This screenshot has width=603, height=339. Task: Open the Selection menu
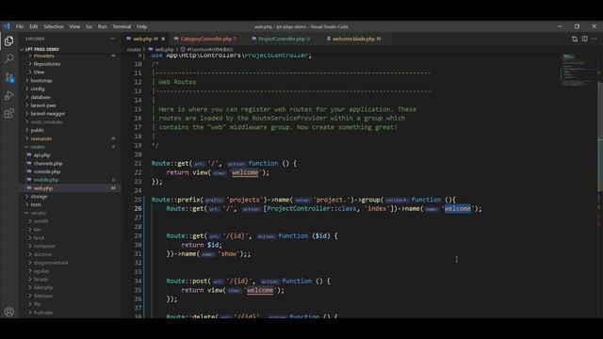(54, 26)
